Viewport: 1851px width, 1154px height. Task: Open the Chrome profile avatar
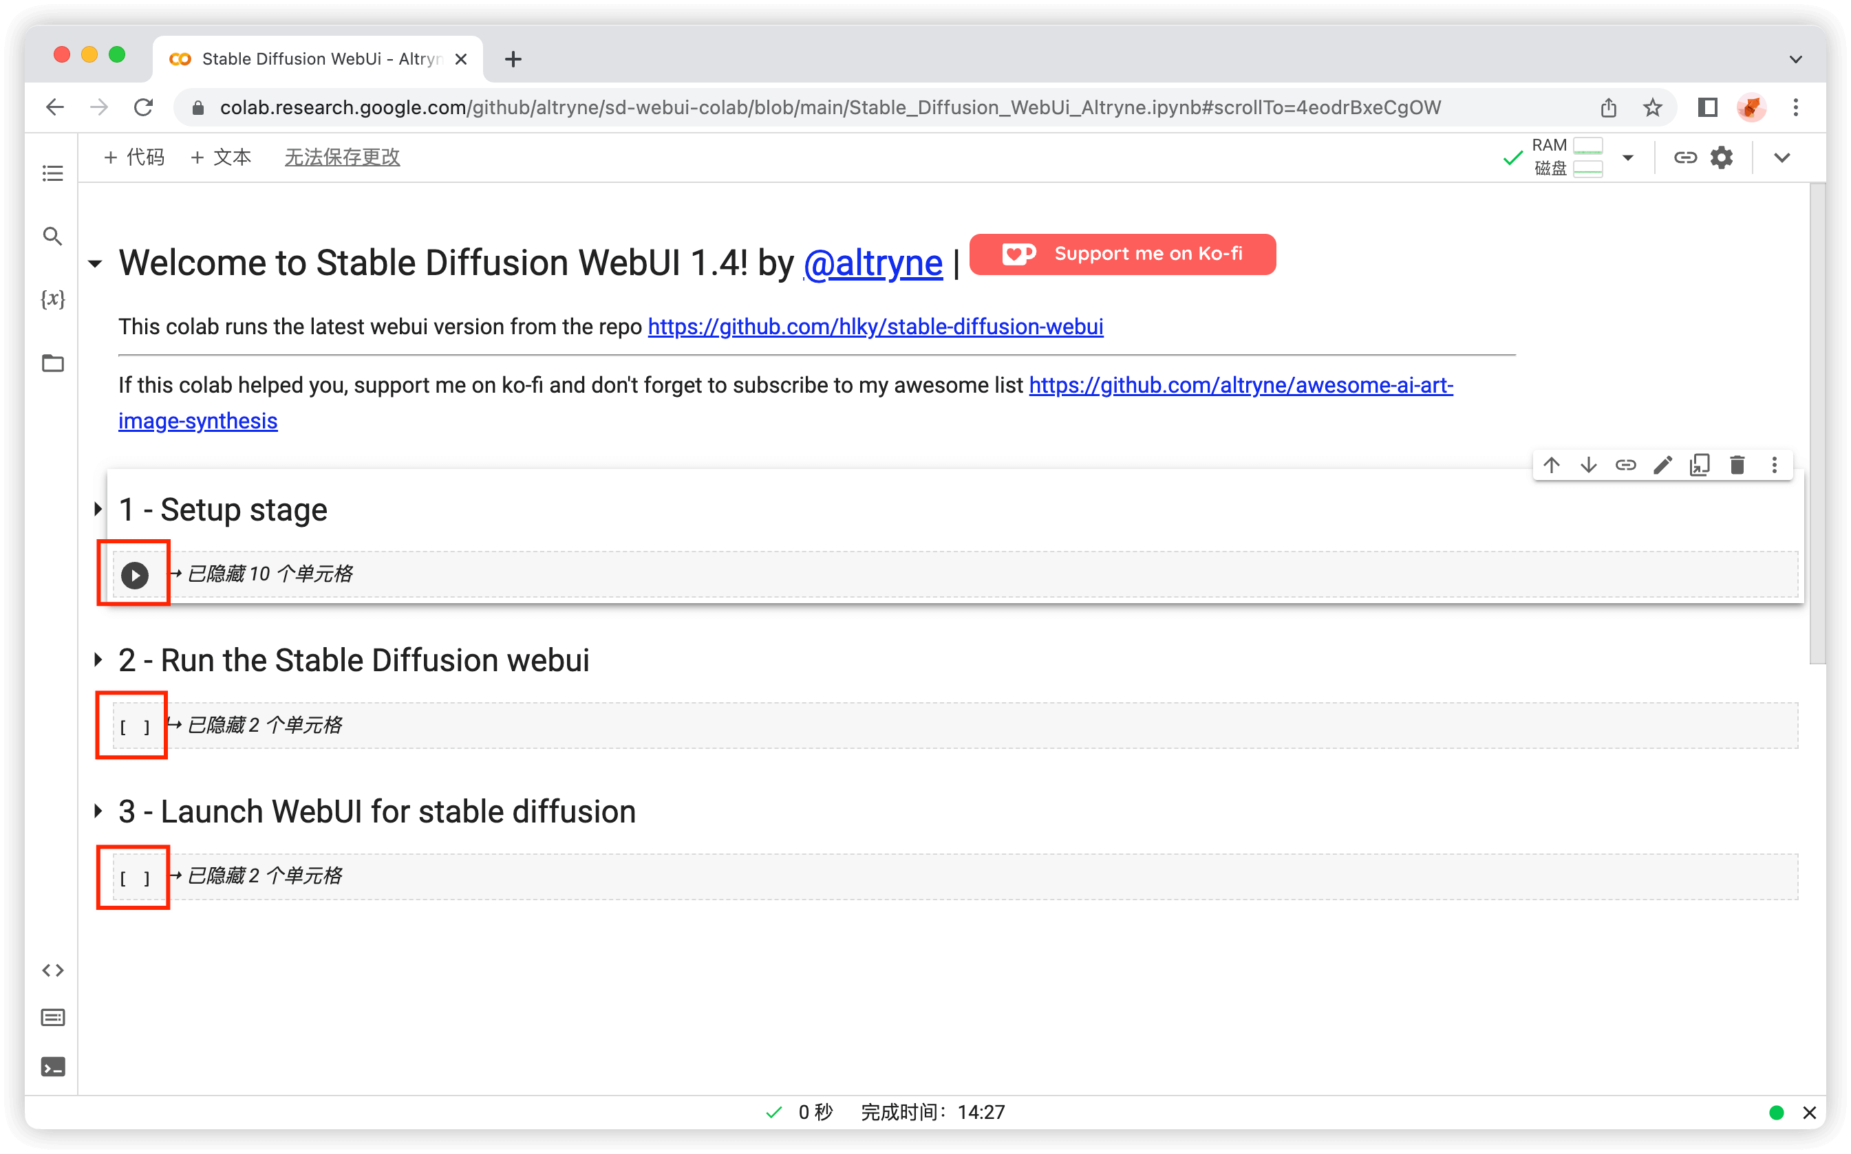pyautogui.click(x=1752, y=107)
